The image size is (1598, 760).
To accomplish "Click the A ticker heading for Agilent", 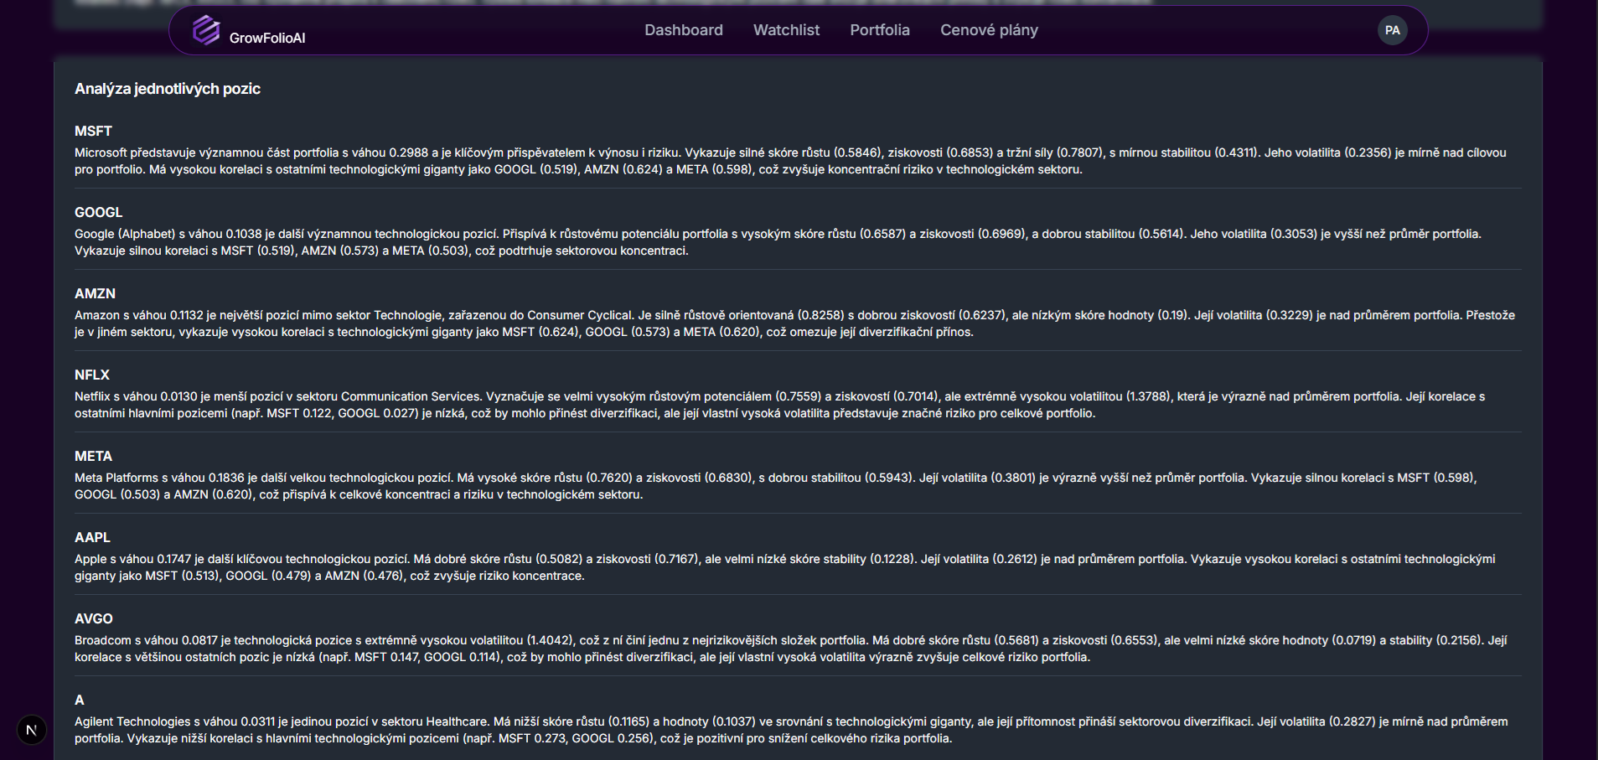I will click(x=80, y=701).
